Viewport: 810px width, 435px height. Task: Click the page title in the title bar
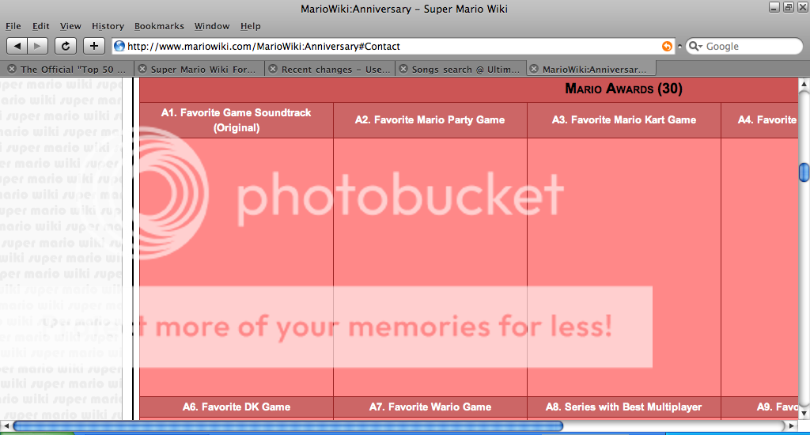(404, 9)
